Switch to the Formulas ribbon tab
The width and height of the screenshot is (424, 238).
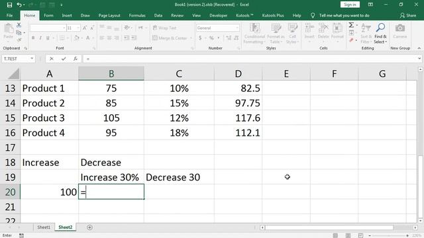[x=137, y=15]
